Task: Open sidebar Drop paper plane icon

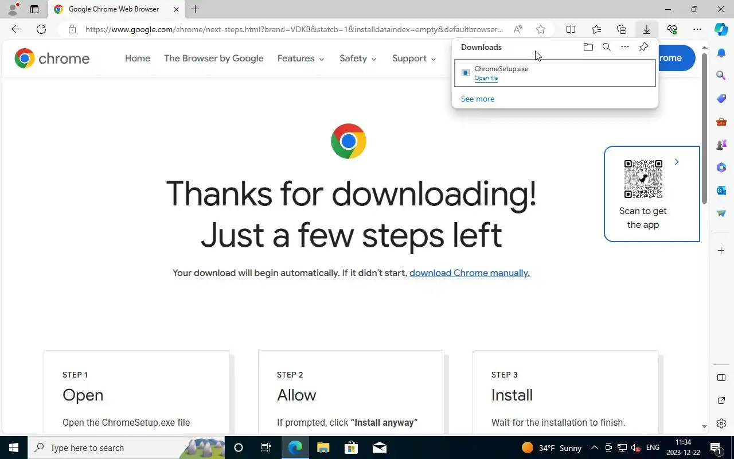Action: [x=721, y=213]
